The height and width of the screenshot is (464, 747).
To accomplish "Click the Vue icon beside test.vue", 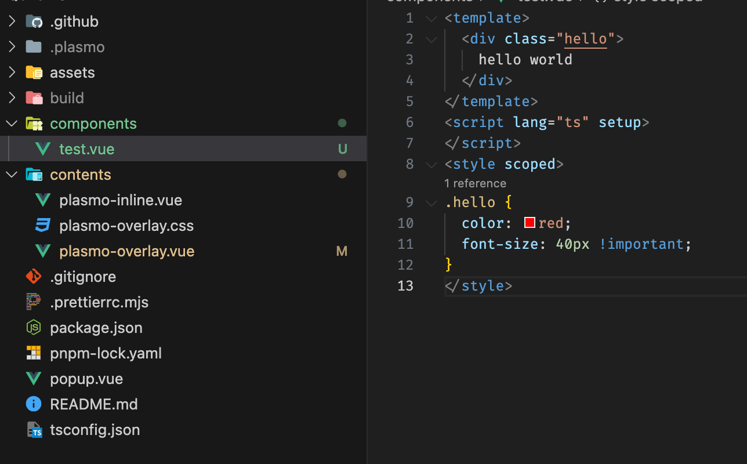I will tap(43, 149).
